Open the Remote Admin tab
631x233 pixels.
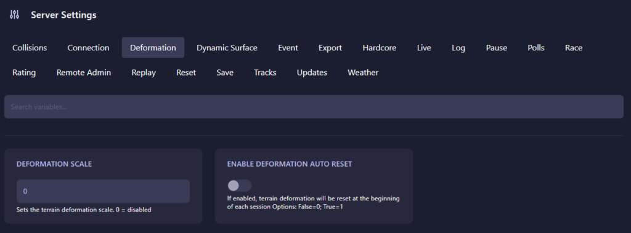click(x=84, y=73)
